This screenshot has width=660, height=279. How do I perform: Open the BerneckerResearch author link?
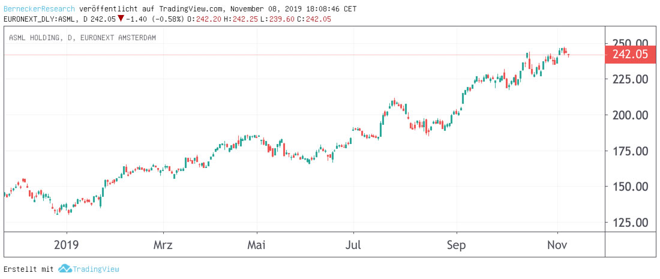pyautogui.click(x=40, y=9)
